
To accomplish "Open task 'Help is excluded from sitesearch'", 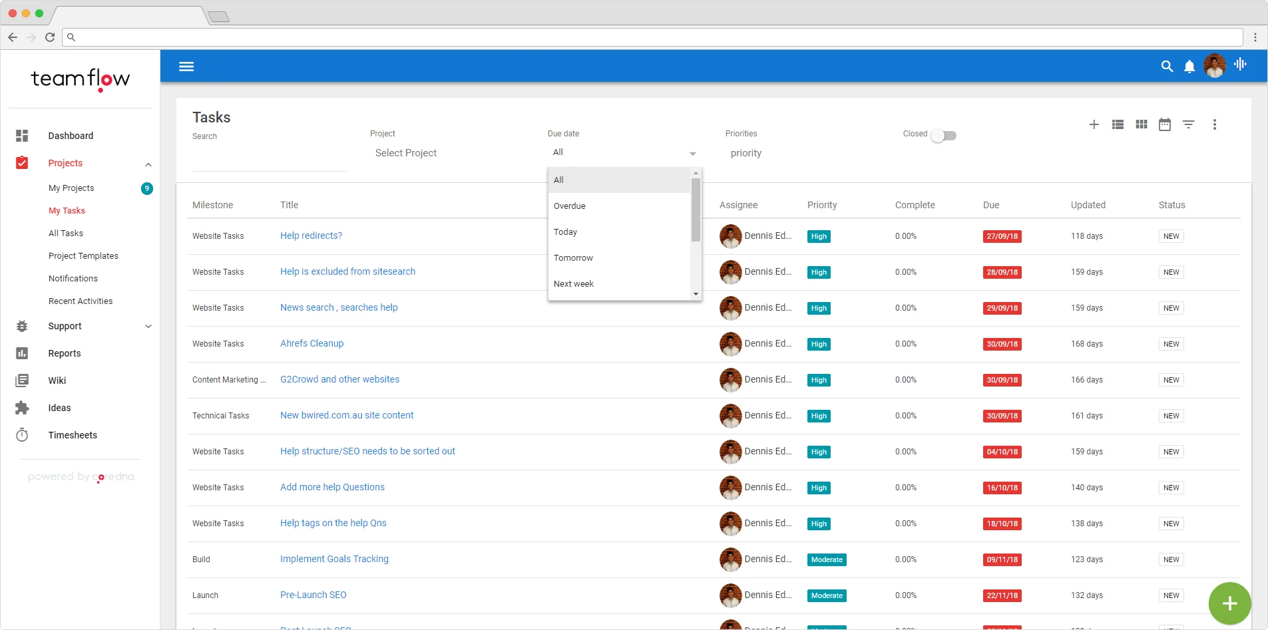I will point(347,271).
